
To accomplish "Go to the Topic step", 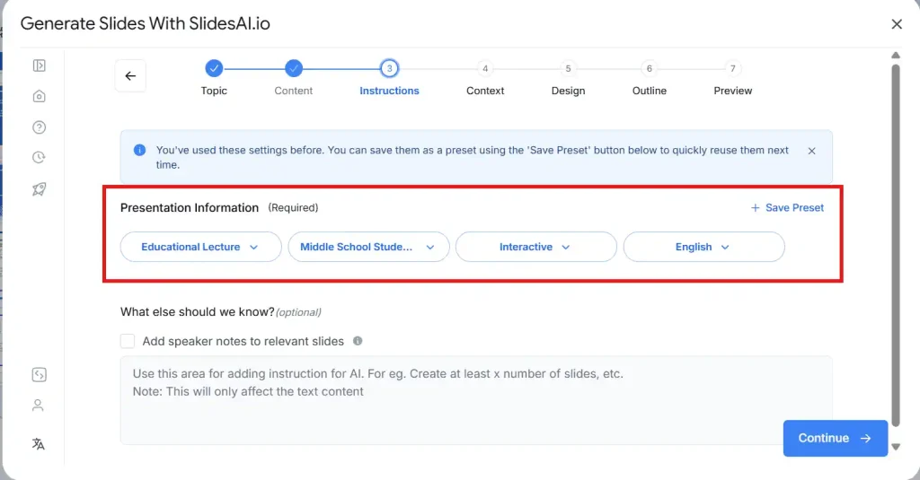I will (214, 69).
